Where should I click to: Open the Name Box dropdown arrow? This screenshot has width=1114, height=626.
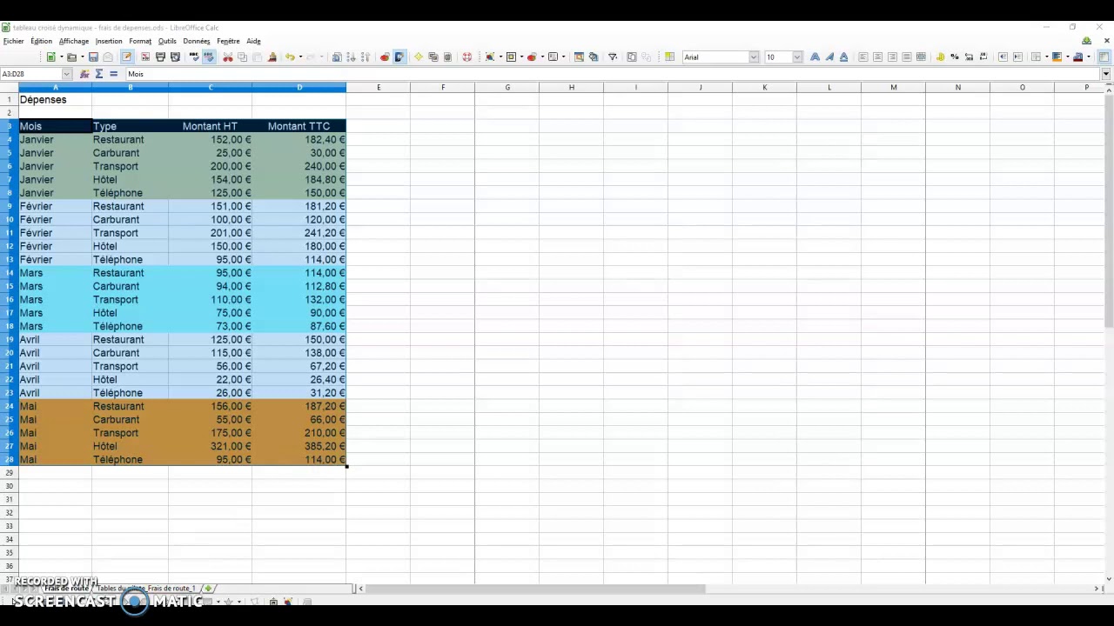coord(66,74)
